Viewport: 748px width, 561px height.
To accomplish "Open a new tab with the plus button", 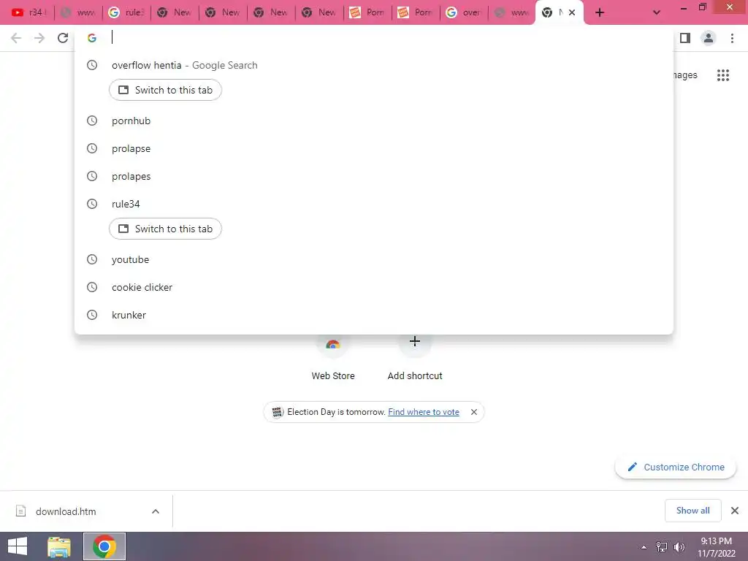I will [x=600, y=13].
